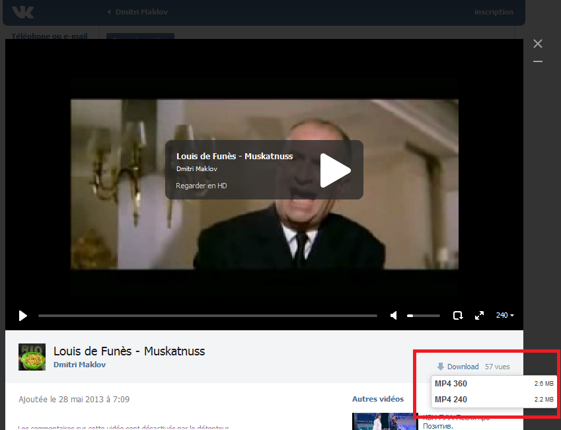Click the Download button
This screenshot has width=561, height=430.
coord(458,367)
